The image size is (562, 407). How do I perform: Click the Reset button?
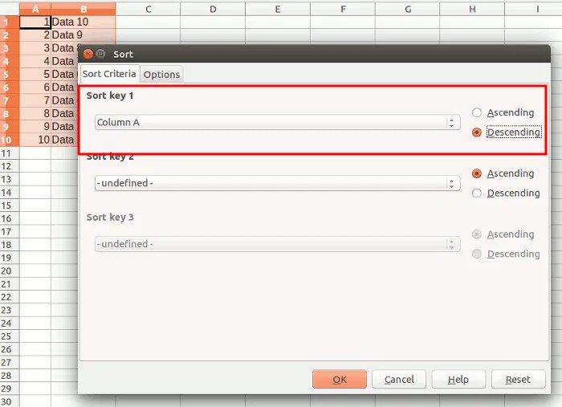[519, 380]
